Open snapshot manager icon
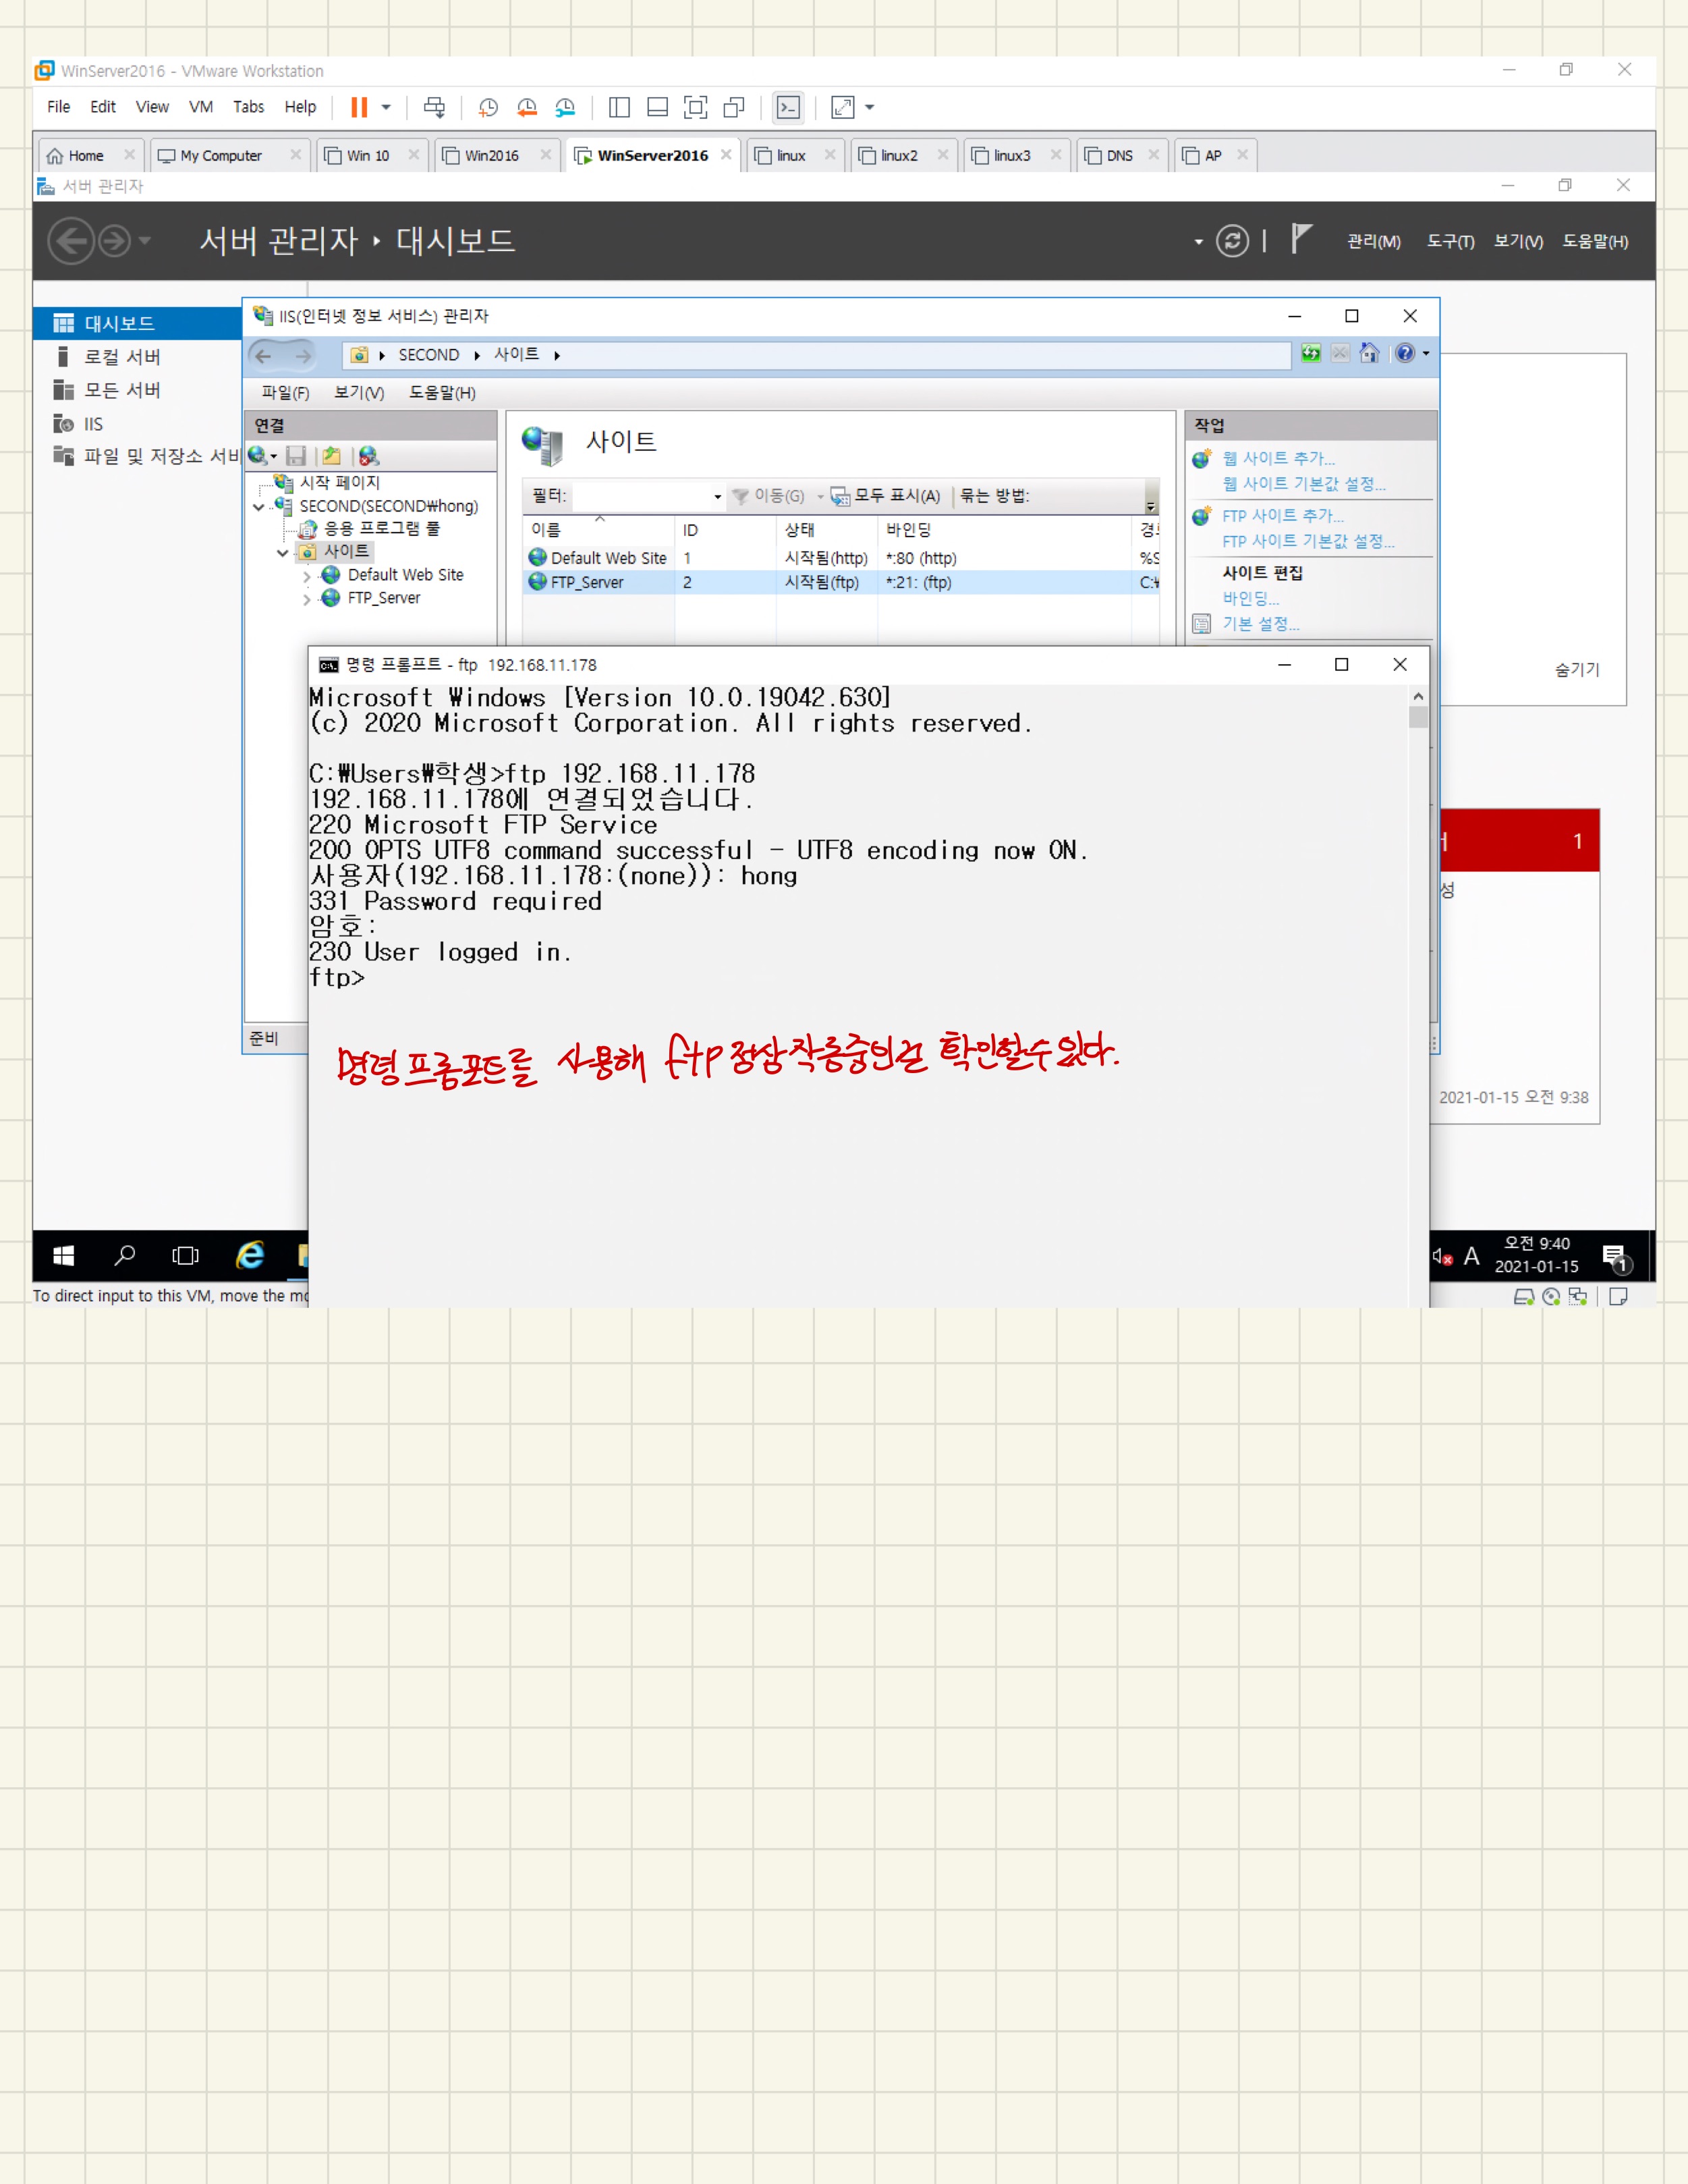Image resolution: width=1688 pixels, height=2184 pixels. (565, 107)
